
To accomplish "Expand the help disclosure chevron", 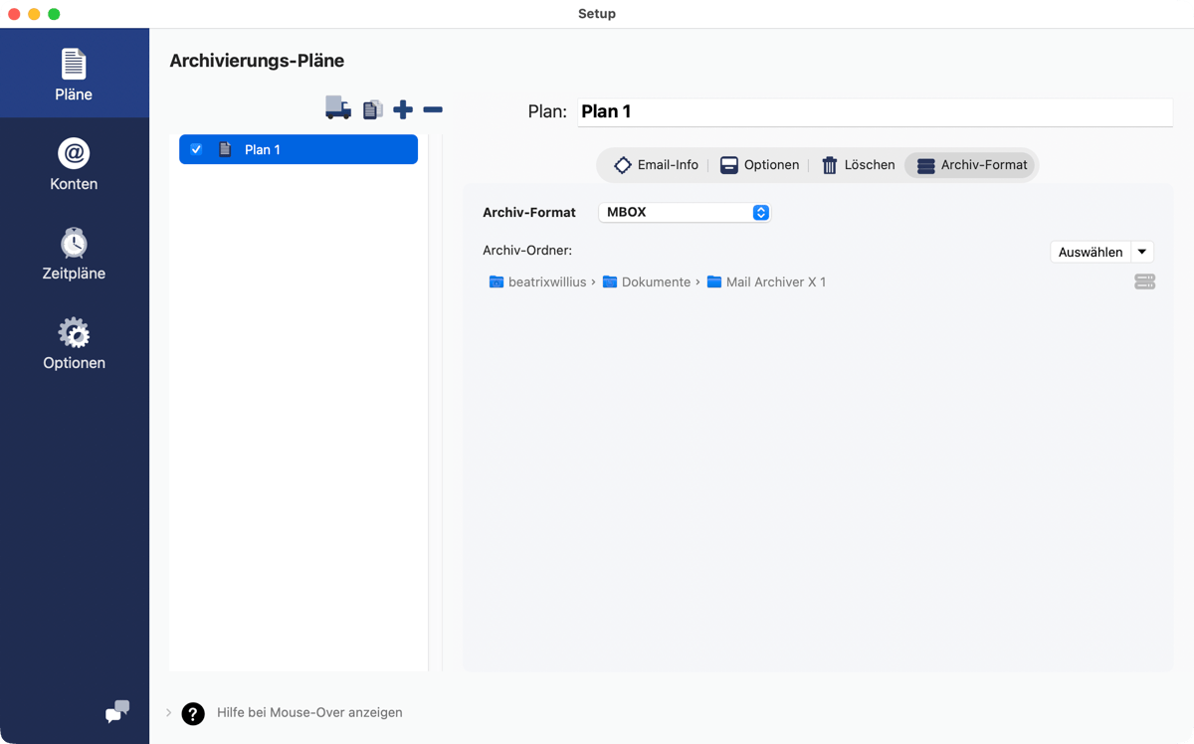I will coord(168,712).
